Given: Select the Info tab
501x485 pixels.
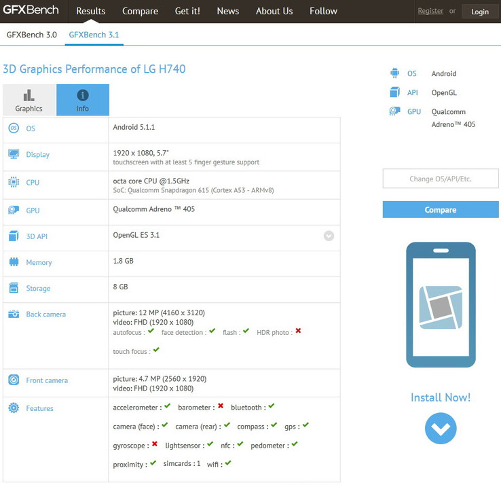Looking at the screenshot, I should pos(83,100).
